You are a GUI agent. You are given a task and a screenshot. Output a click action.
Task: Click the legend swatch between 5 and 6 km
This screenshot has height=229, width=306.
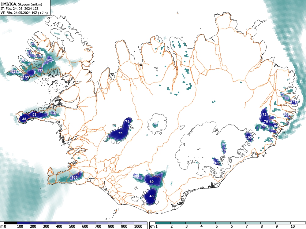click(x=223, y=223)
